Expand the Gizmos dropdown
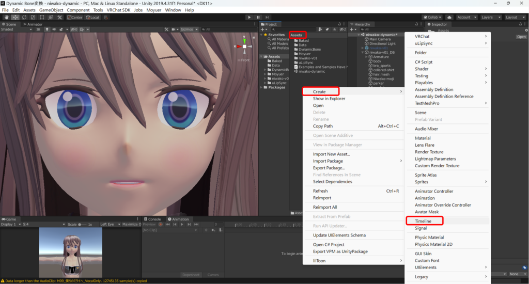 coord(188,29)
